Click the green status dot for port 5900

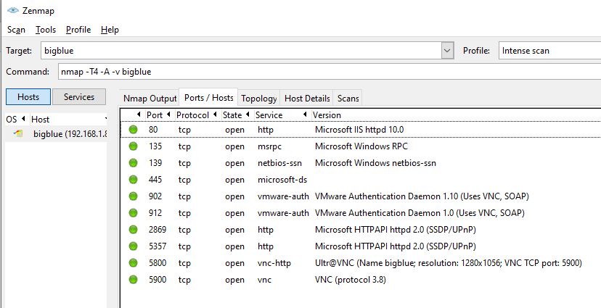coord(133,280)
